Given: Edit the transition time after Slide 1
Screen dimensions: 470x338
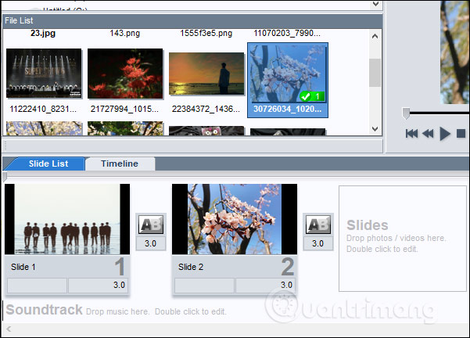Looking at the screenshot, I should [150, 243].
